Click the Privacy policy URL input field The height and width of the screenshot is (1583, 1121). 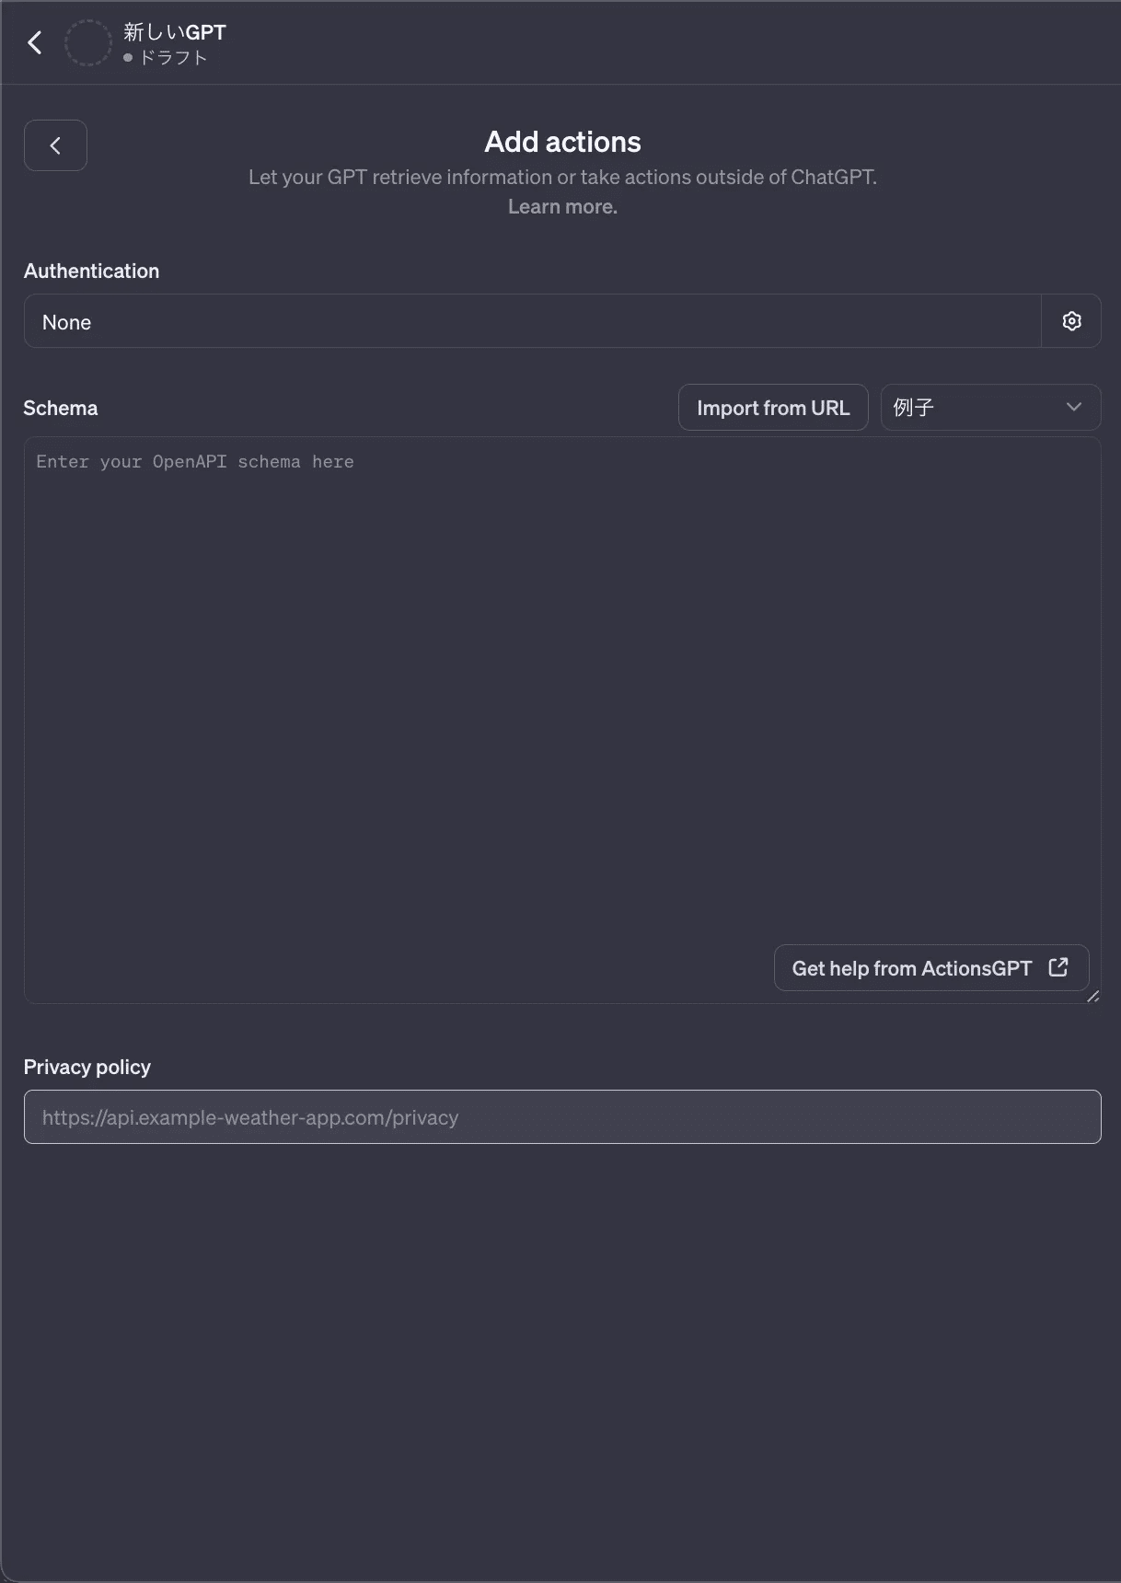561,1117
